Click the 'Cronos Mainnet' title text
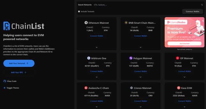 [143, 88]
